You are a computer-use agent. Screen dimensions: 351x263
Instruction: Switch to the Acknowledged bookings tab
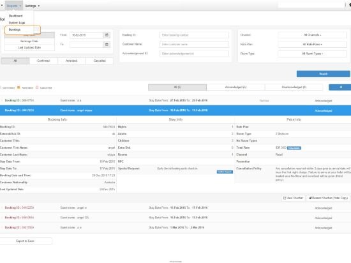235,87
